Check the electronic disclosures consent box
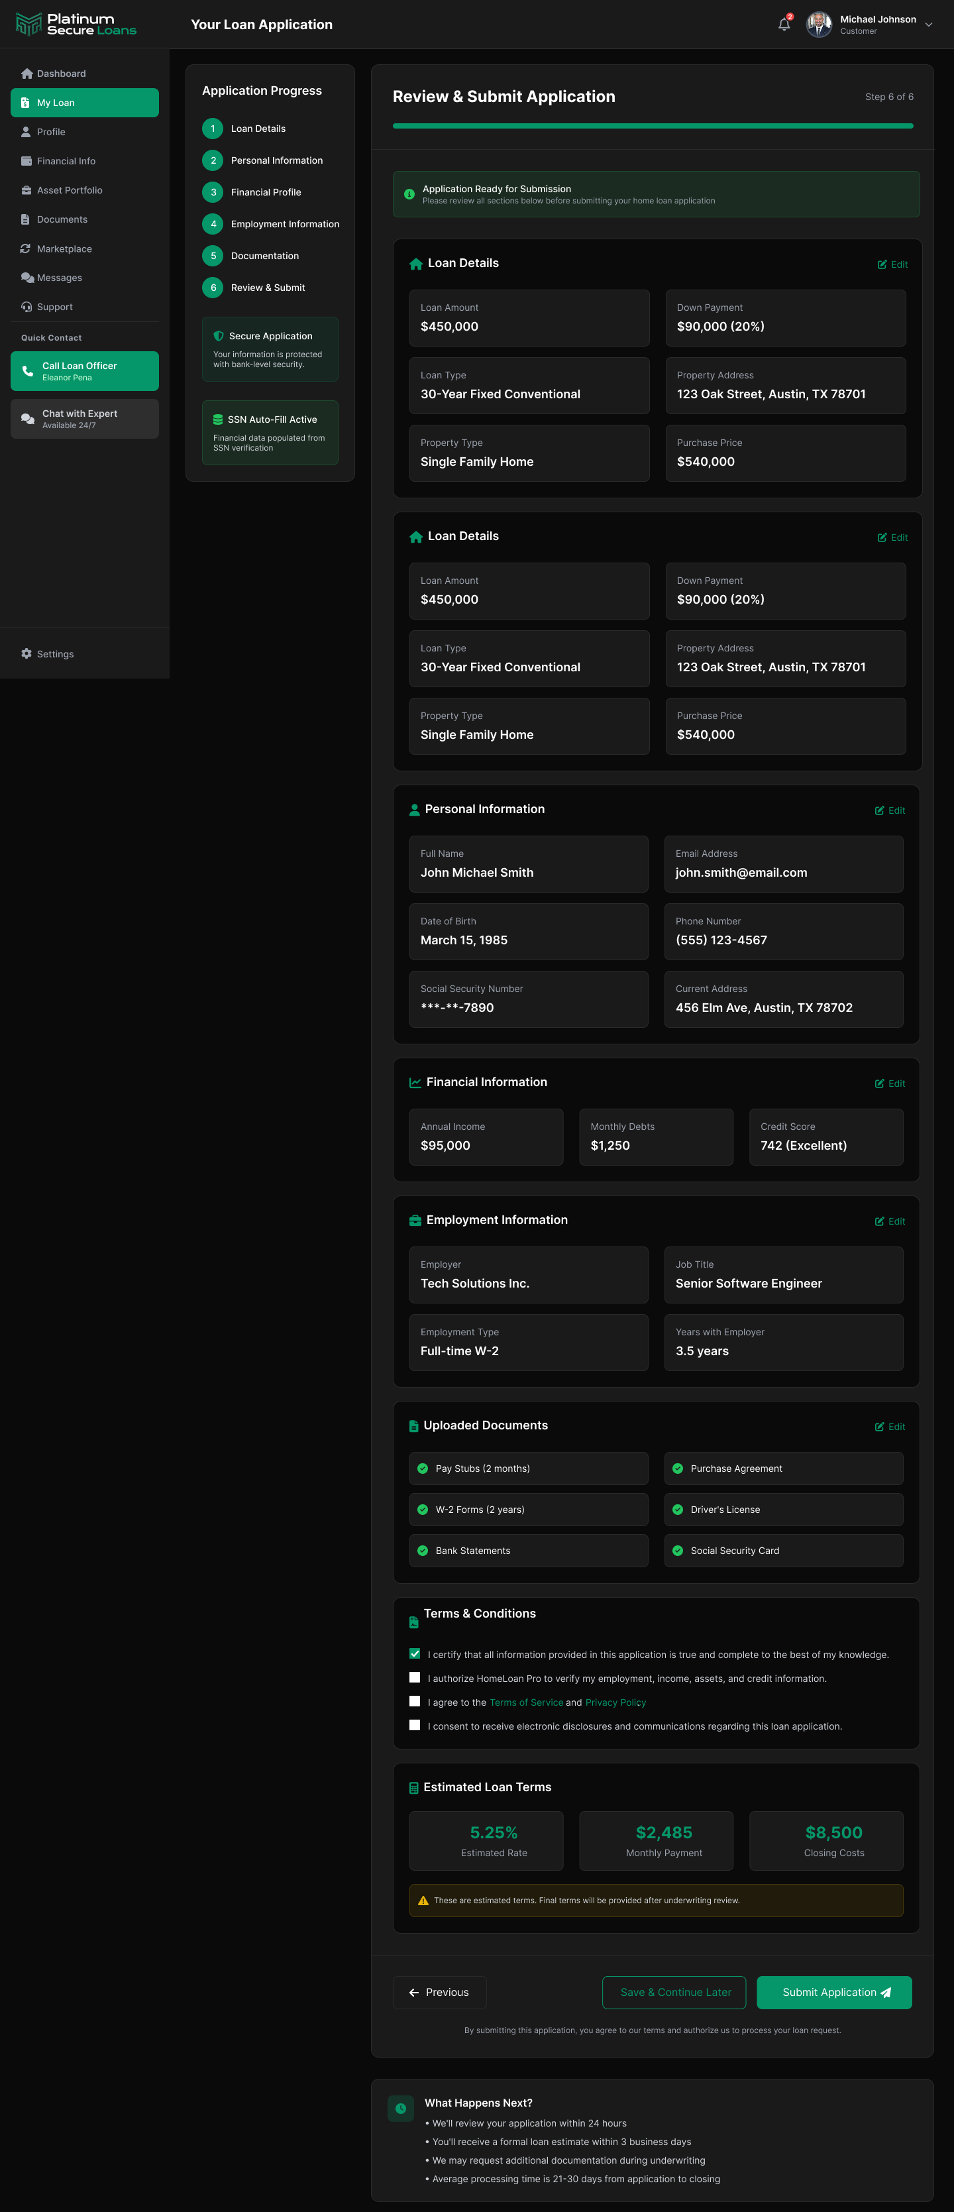 (x=415, y=1725)
